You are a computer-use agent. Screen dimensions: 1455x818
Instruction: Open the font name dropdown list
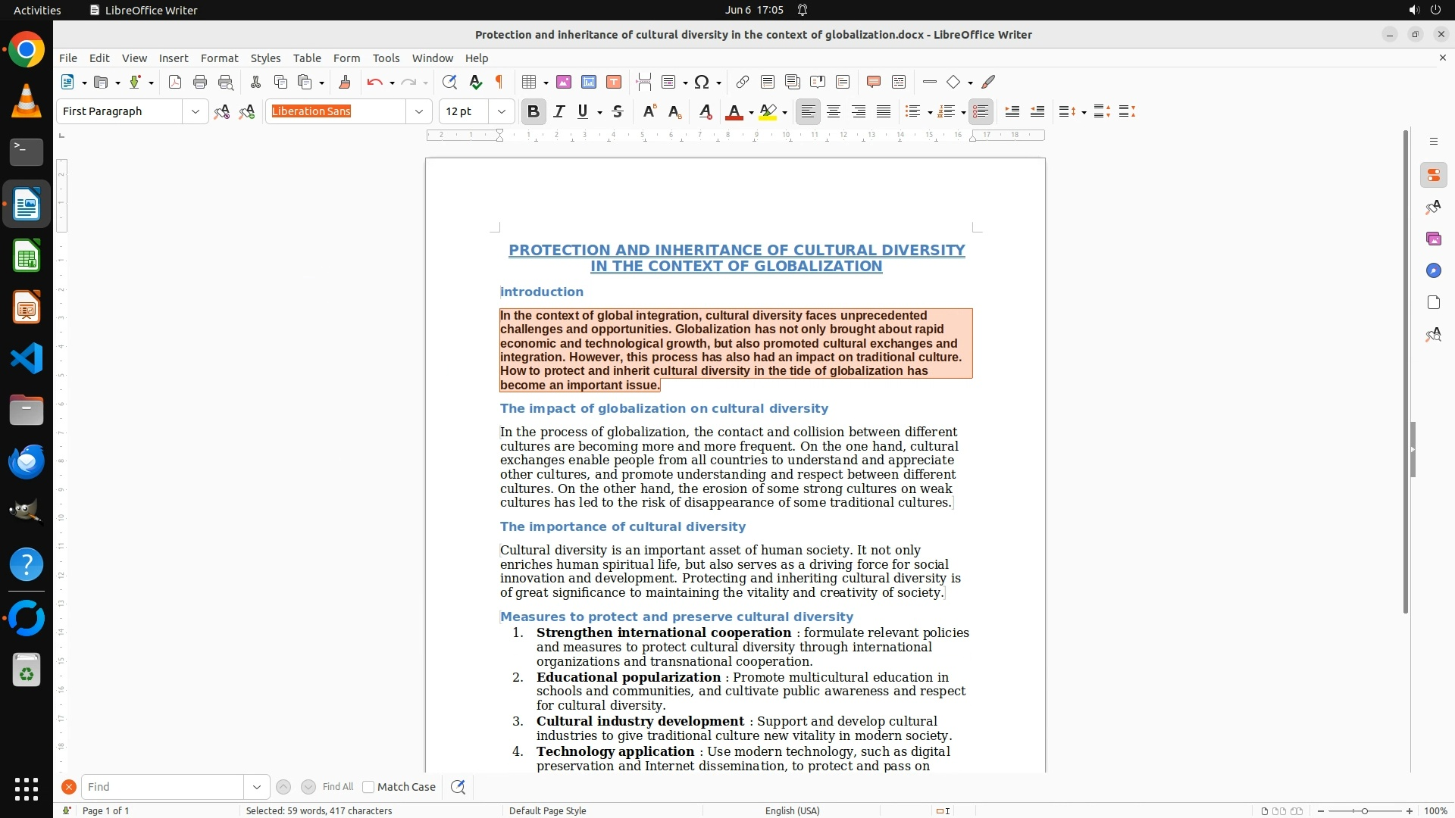click(x=419, y=111)
